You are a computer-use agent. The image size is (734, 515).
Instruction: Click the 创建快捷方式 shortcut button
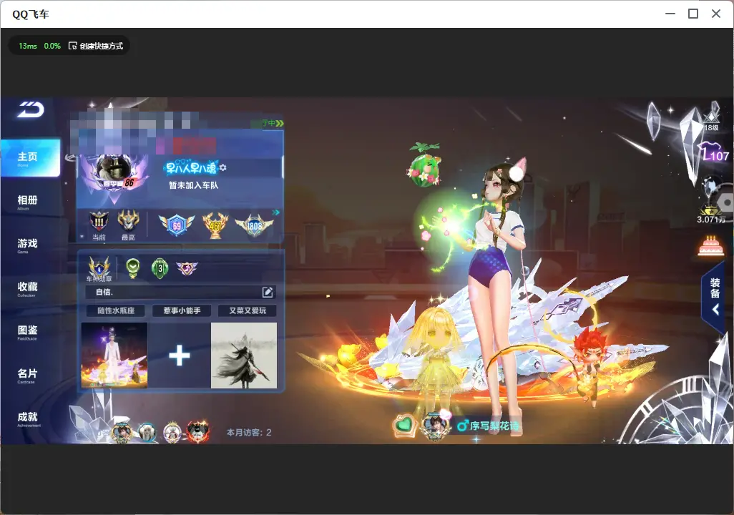(96, 46)
